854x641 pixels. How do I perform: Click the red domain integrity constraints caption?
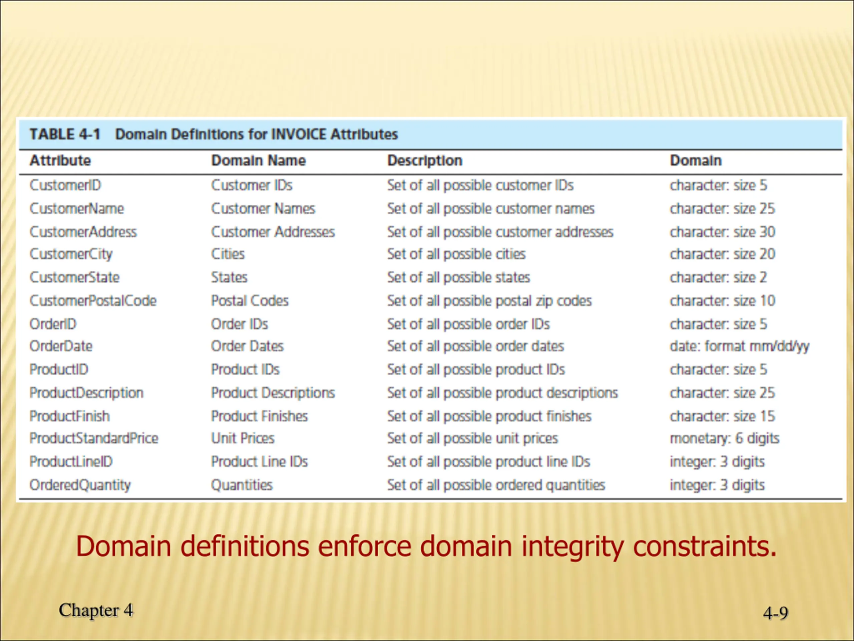point(426,546)
